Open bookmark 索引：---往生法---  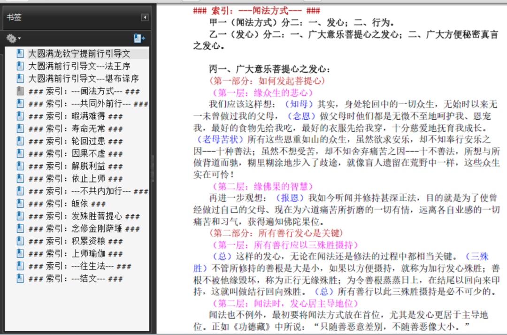click(x=79, y=266)
